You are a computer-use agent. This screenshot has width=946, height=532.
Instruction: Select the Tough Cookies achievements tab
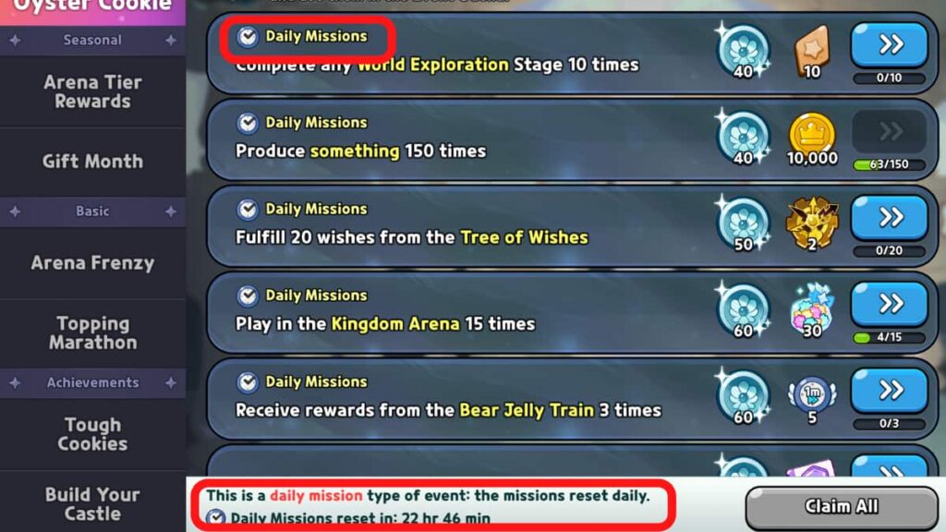pos(93,434)
